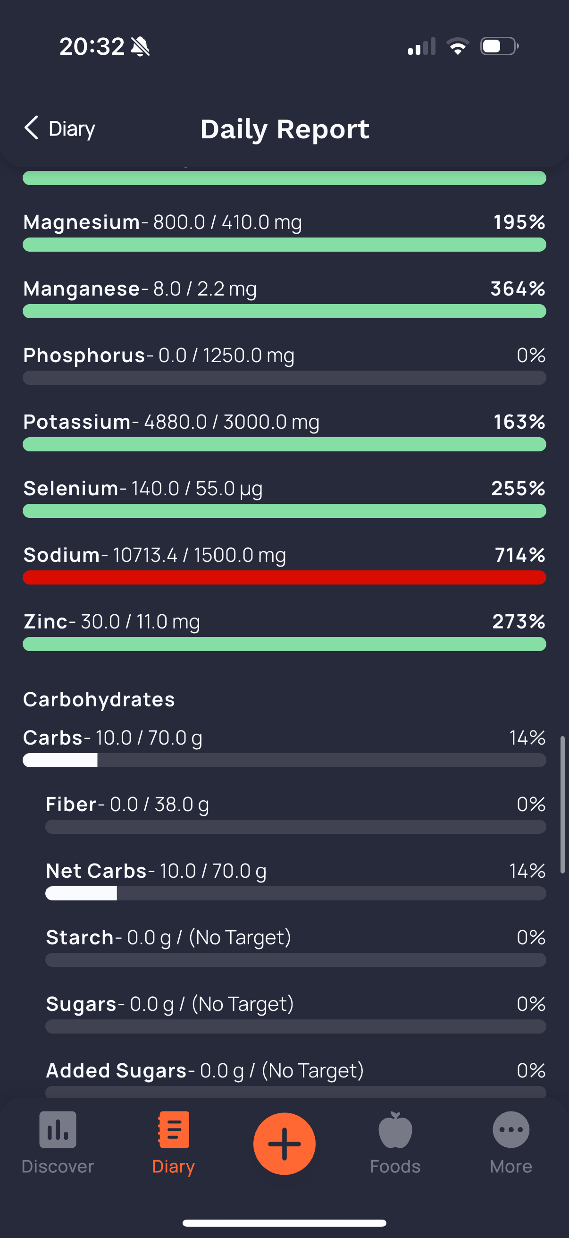Tap the muted bell status icon
Screen dimensions: 569x1238
(x=140, y=47)
